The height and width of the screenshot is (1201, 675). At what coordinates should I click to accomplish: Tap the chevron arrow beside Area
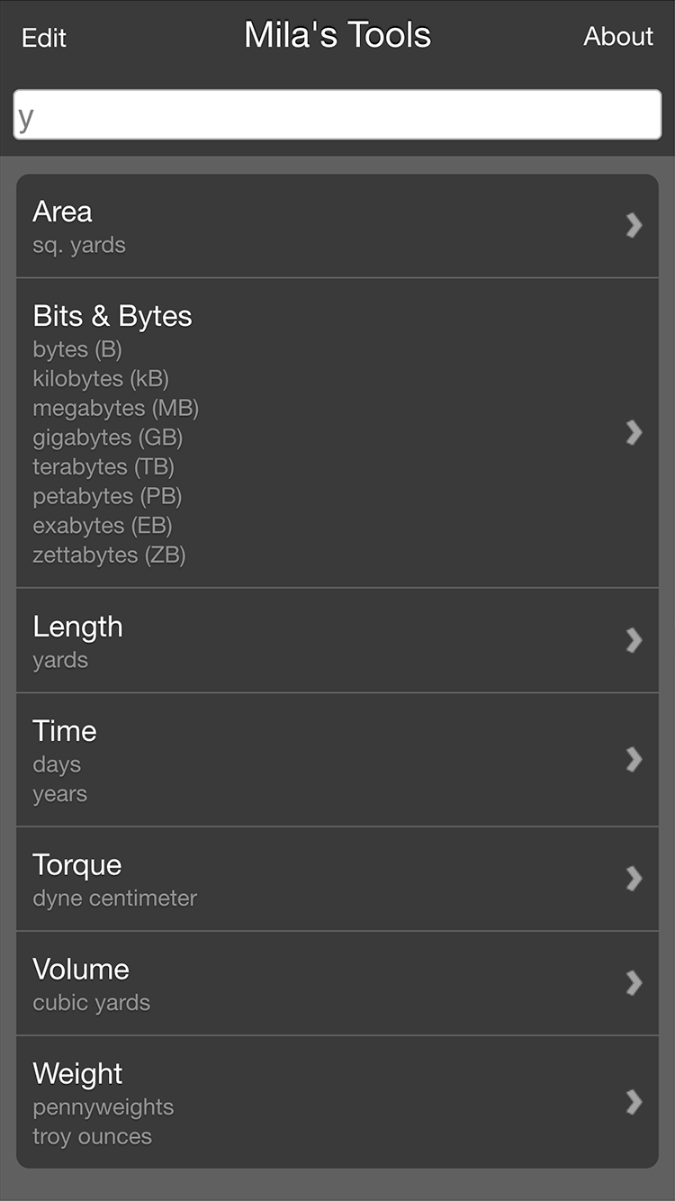634,225
